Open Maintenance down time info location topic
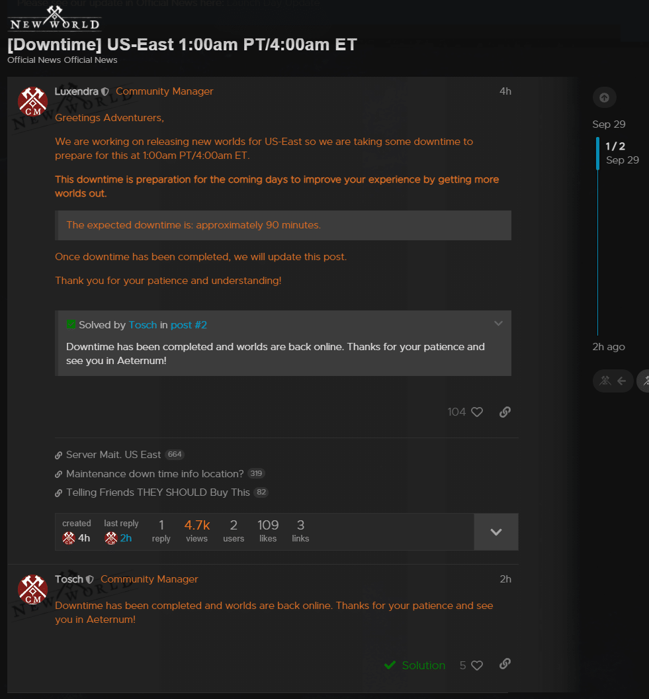The image size is (649, 699). coord(155,474)
